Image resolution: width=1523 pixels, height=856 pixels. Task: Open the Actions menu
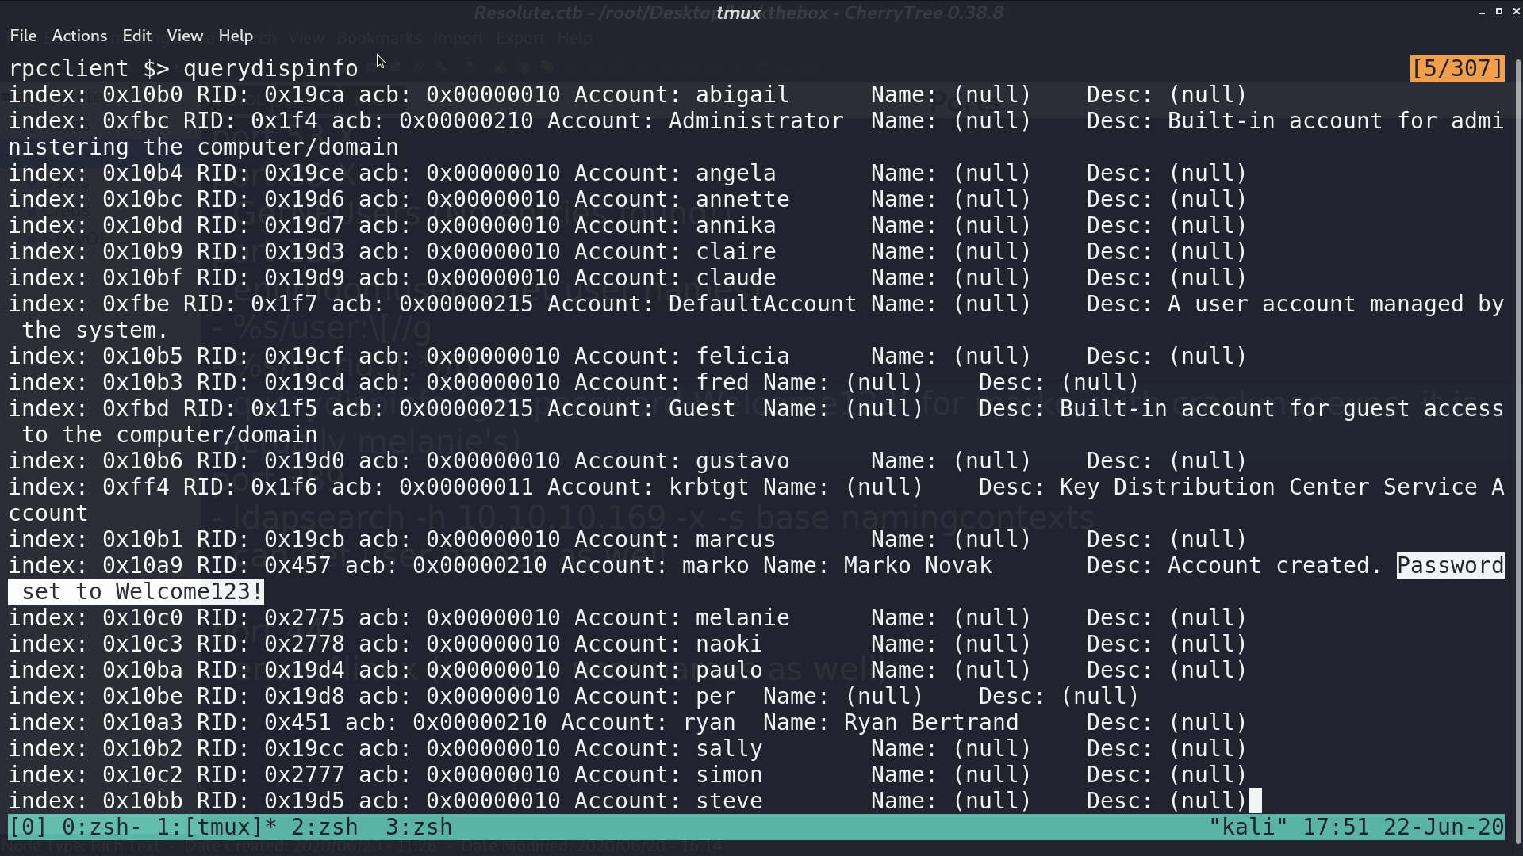[79, 36]
